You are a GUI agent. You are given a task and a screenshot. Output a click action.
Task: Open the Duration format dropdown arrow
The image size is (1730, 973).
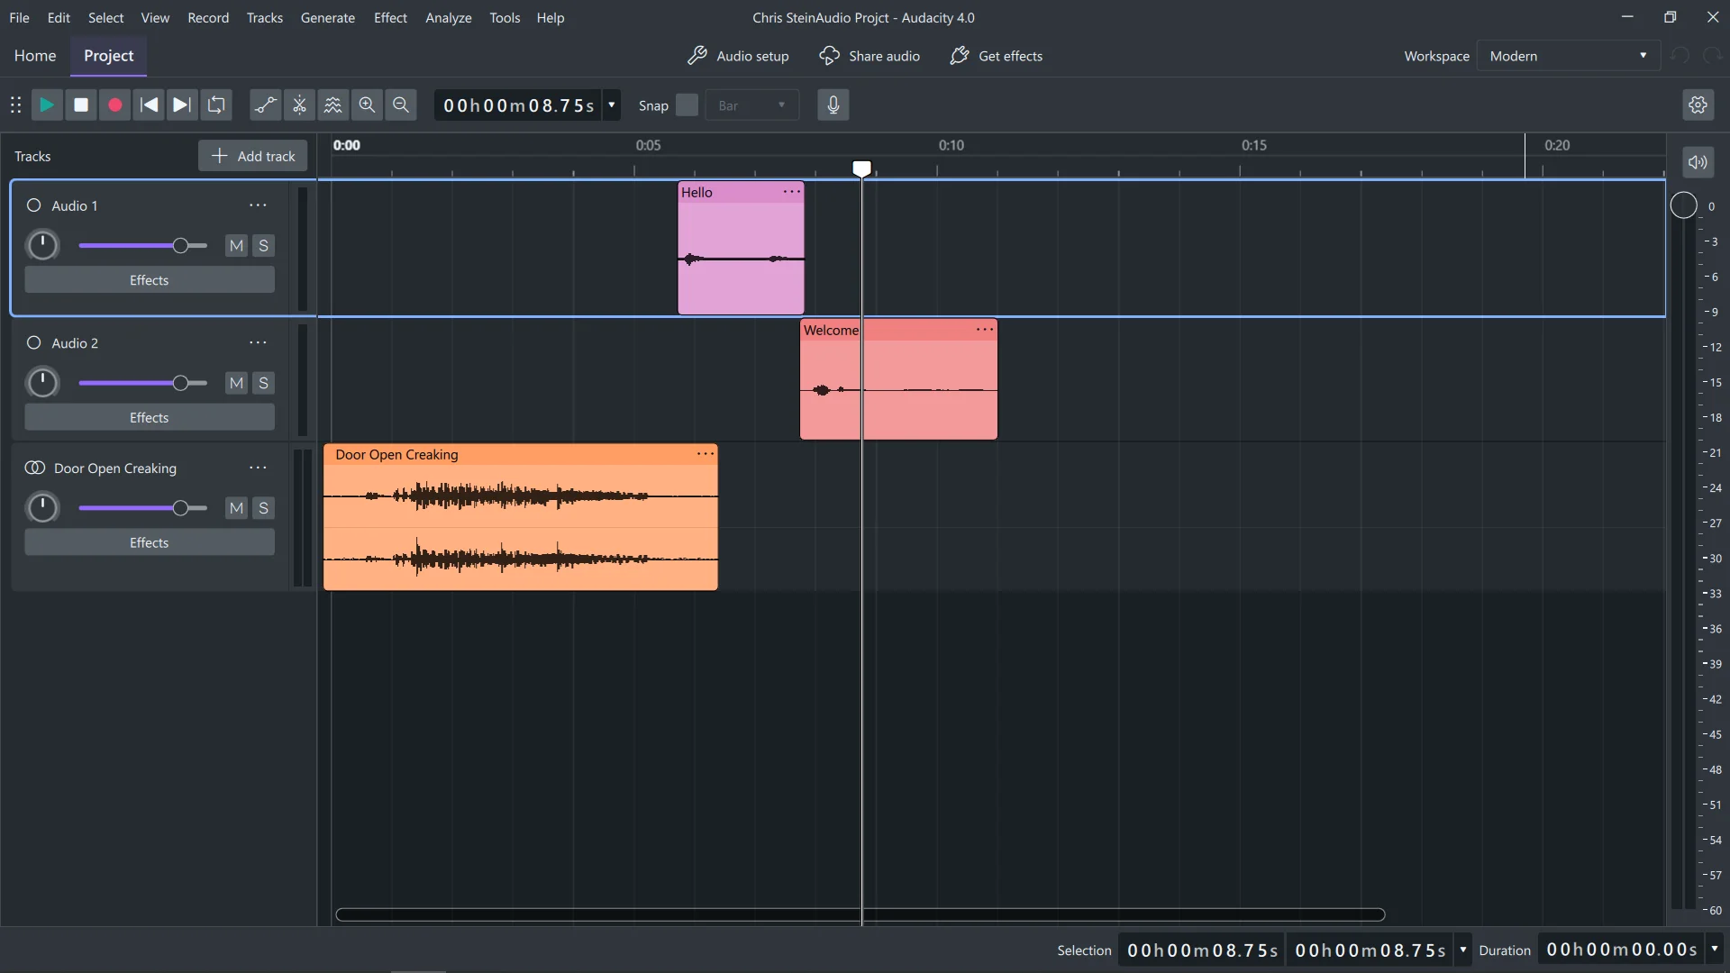coord(1715,950)
